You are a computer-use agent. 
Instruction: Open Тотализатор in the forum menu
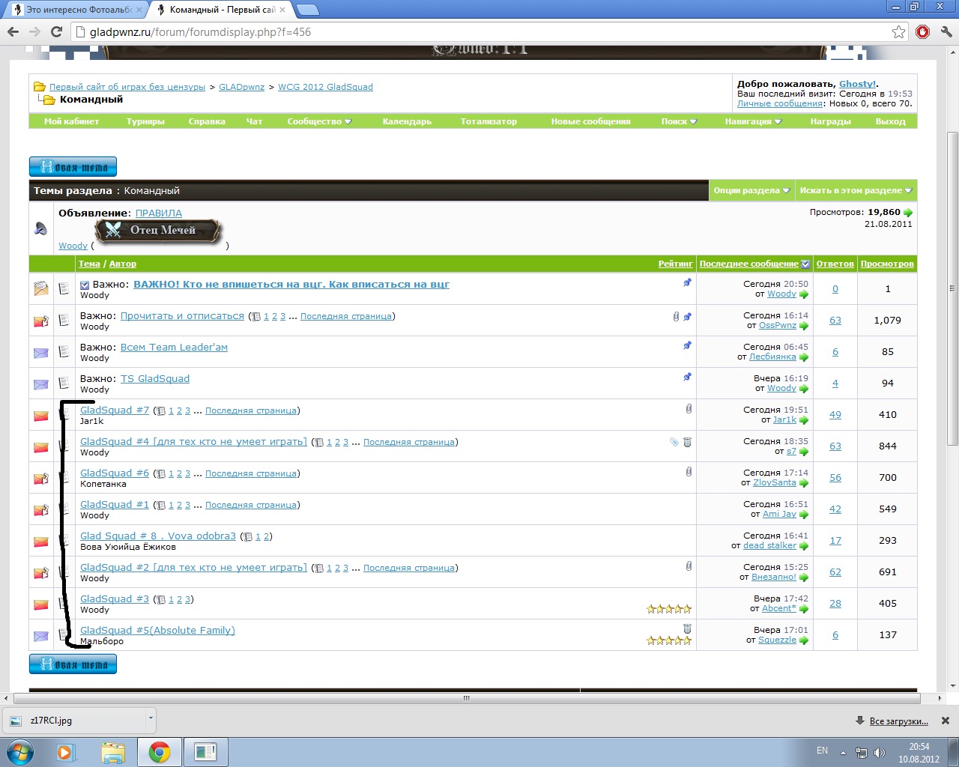coord(488,121)
